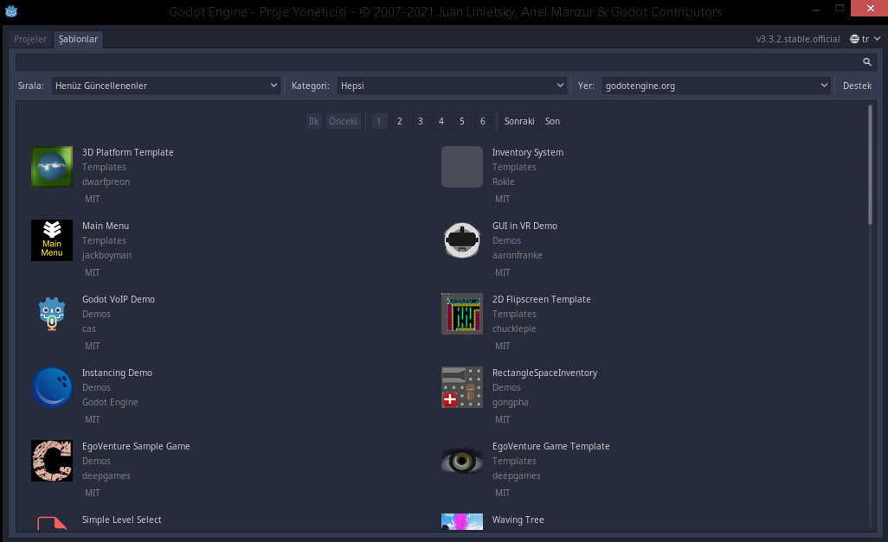This screenshot has height=542, width=888.
Task: Open the Waving Tree title
Action: [518, 520]
